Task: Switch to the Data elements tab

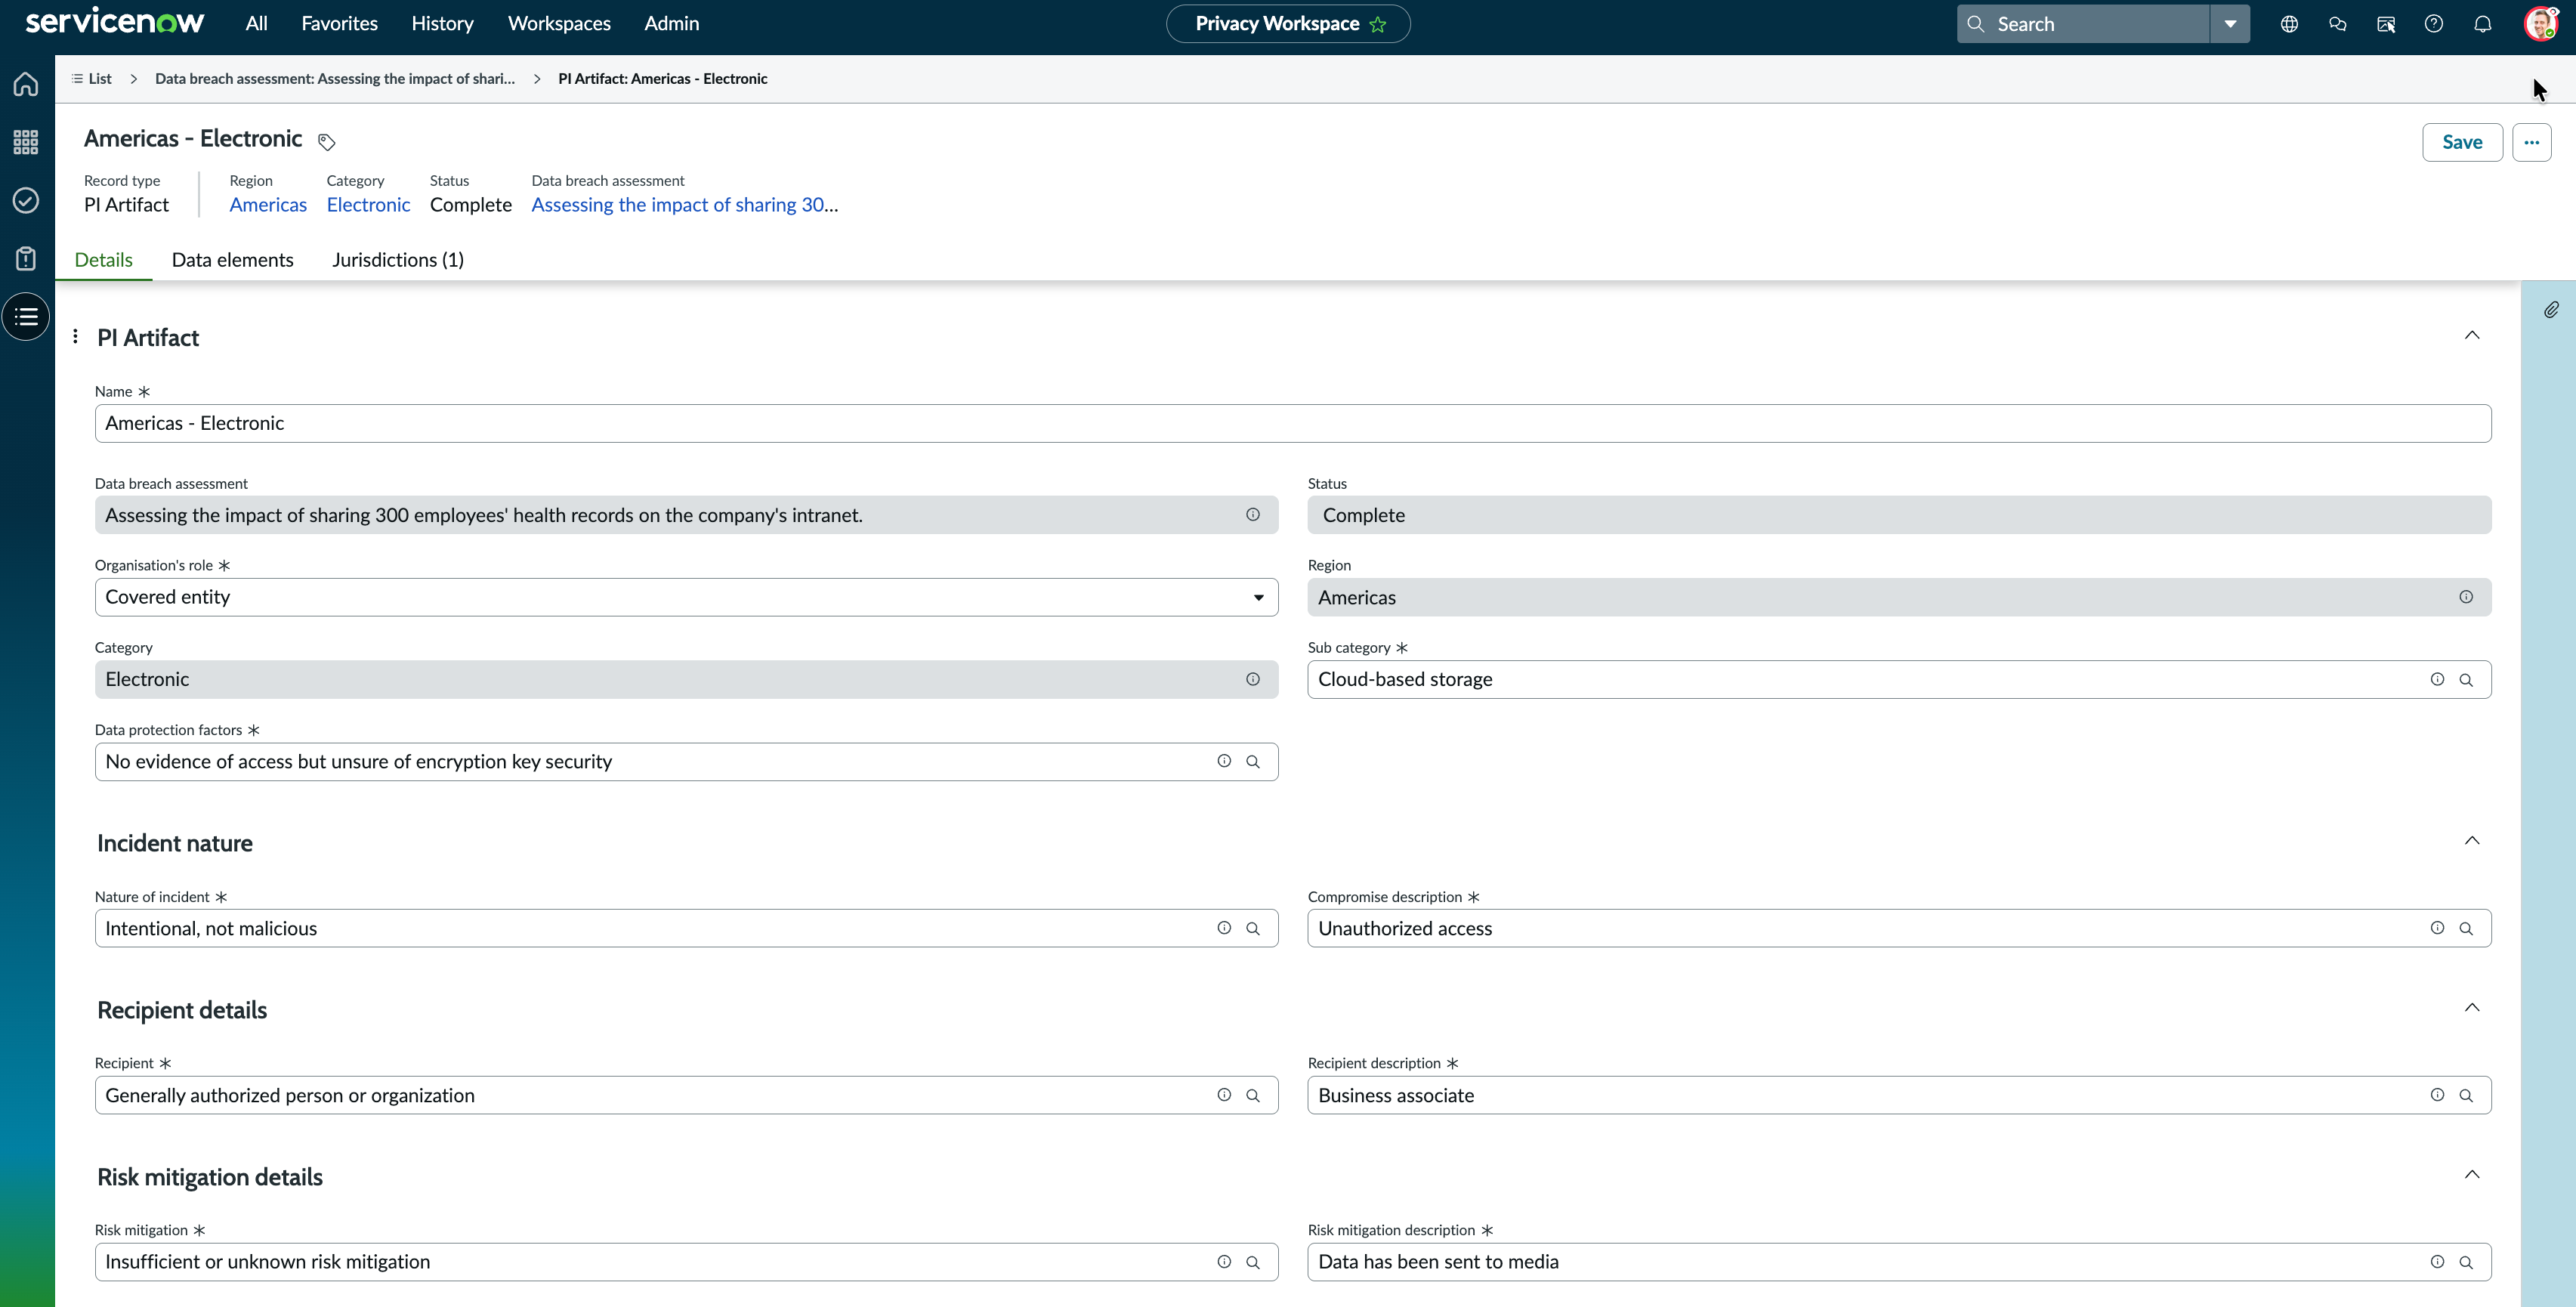Action: (233, 260)
